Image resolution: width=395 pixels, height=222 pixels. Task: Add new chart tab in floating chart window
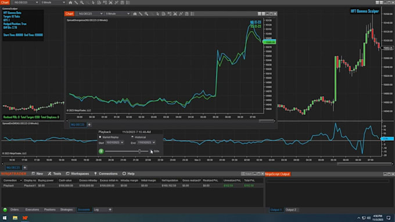point(89,125)
